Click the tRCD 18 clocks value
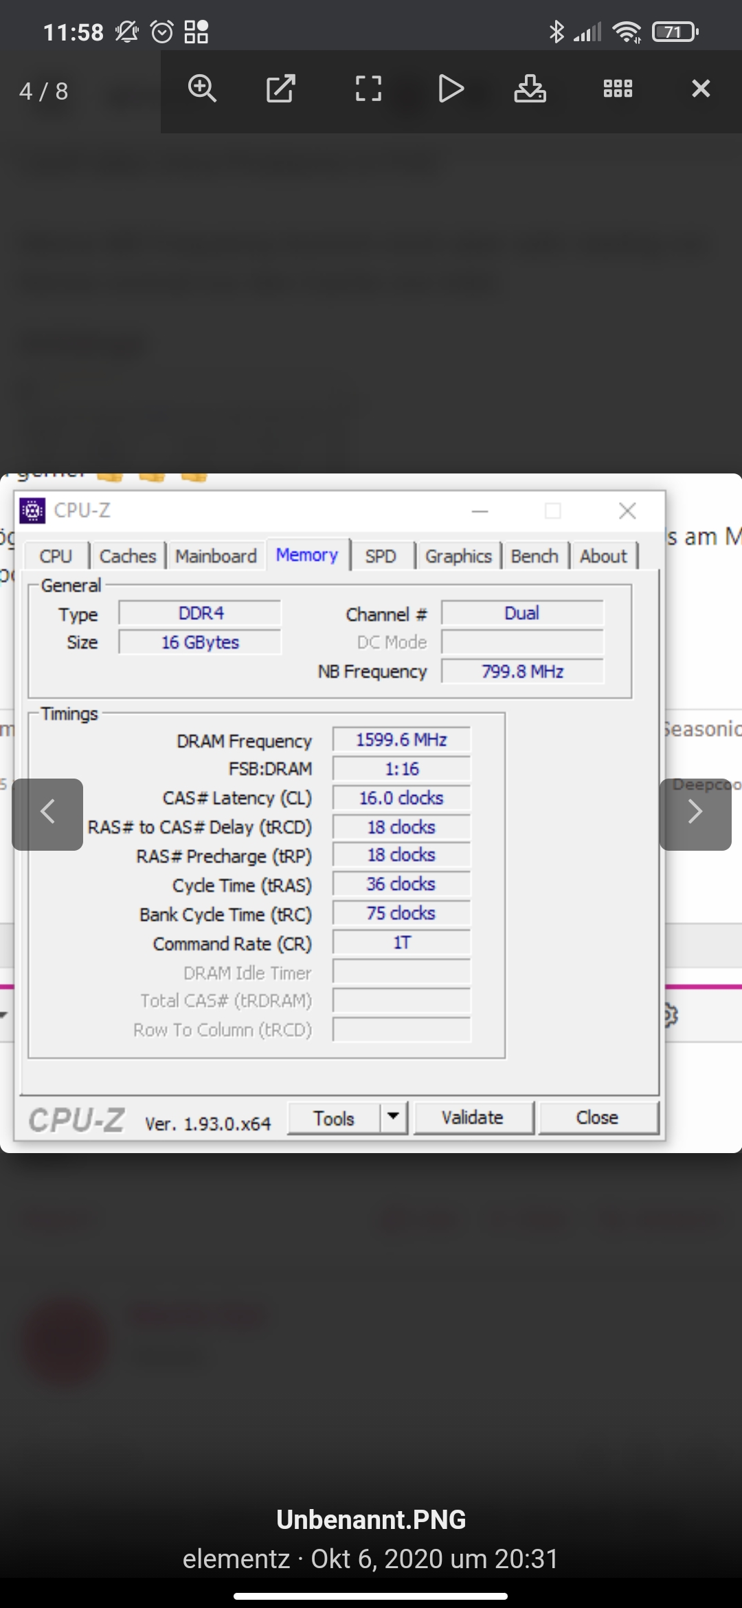742x1608 pixels. (x=402, y=827)
